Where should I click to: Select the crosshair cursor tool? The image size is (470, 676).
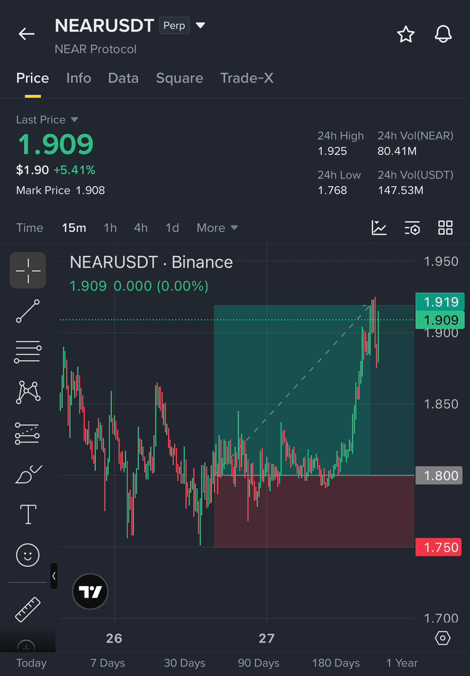[28, 270]
